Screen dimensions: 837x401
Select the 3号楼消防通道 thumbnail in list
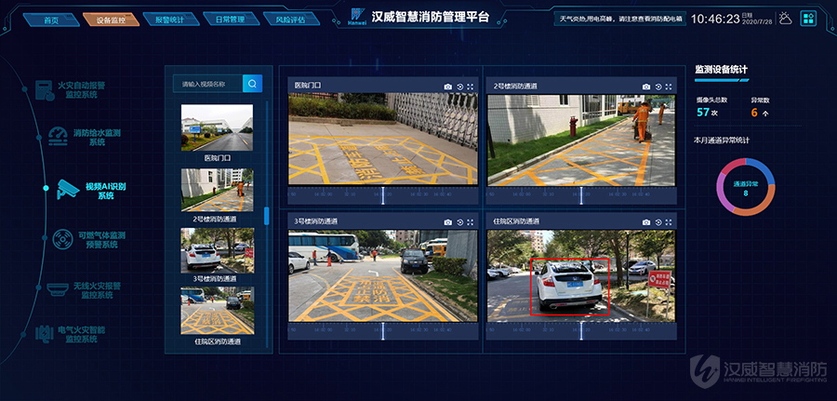(218, 251)
